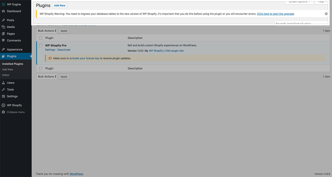Click the Plugins plug icon
Image resolution: width=332 pixels, height=177 pixels.
click(3, 56)
